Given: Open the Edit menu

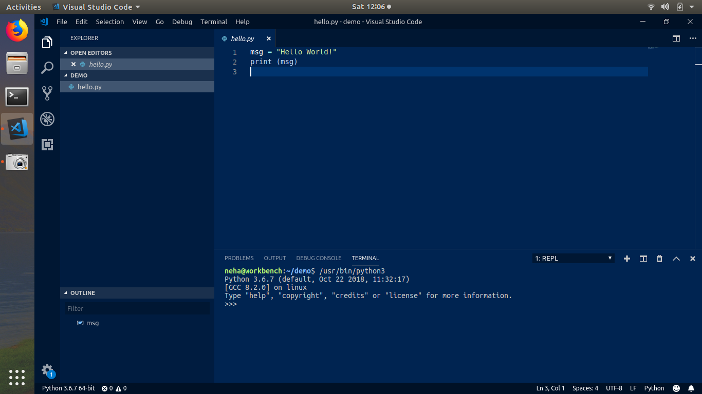Looking at the screenshot, I should (81, 22).
